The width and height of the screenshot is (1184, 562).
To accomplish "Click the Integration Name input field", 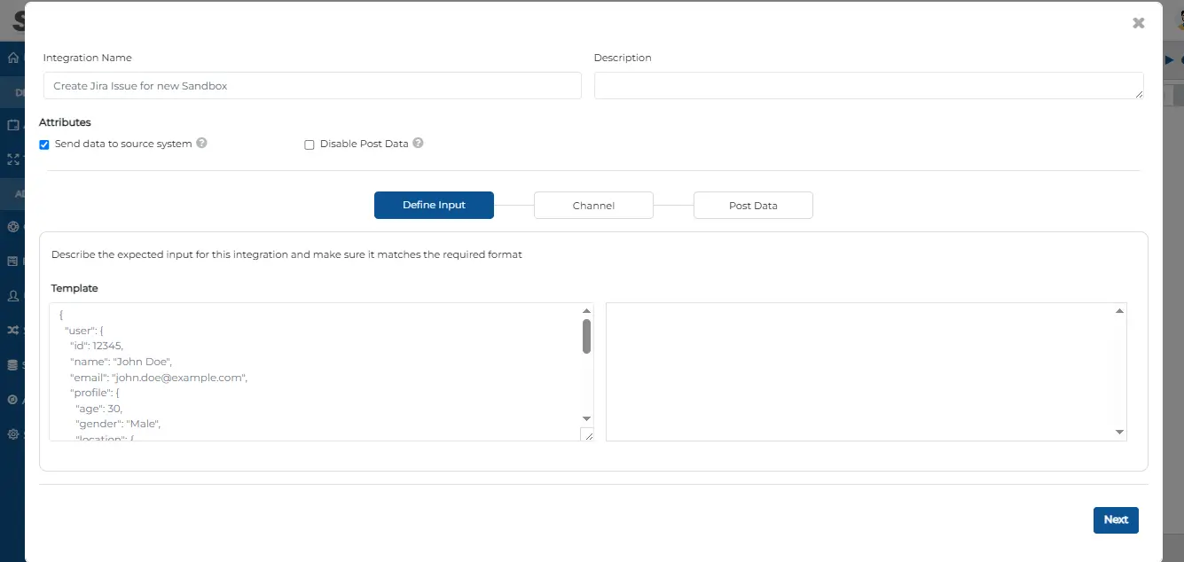I will 311,86.
